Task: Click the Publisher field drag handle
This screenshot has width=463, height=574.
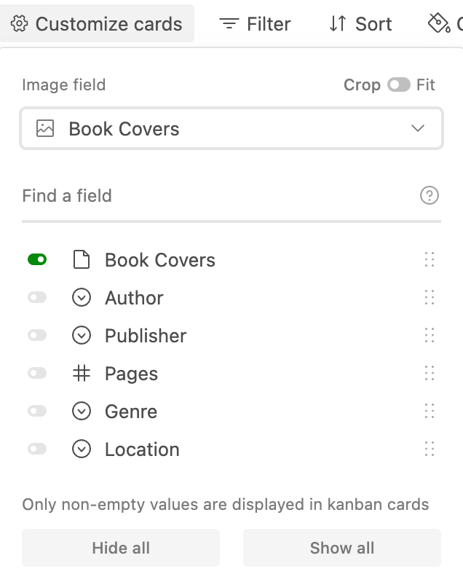Action: (430, 336)
